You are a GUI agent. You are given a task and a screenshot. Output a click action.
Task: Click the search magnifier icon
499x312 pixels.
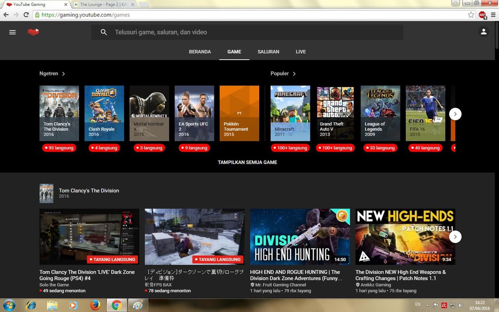tap(104, 32)
